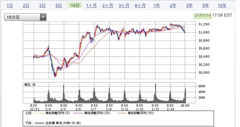Open the 2ヶ月 chart range

(x=108, y=6)
